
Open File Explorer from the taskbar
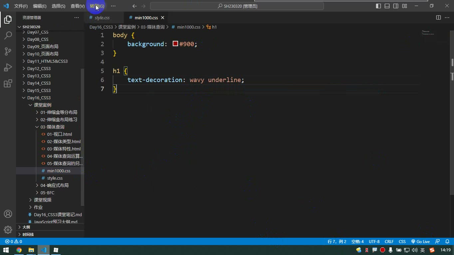pos(31,250)
